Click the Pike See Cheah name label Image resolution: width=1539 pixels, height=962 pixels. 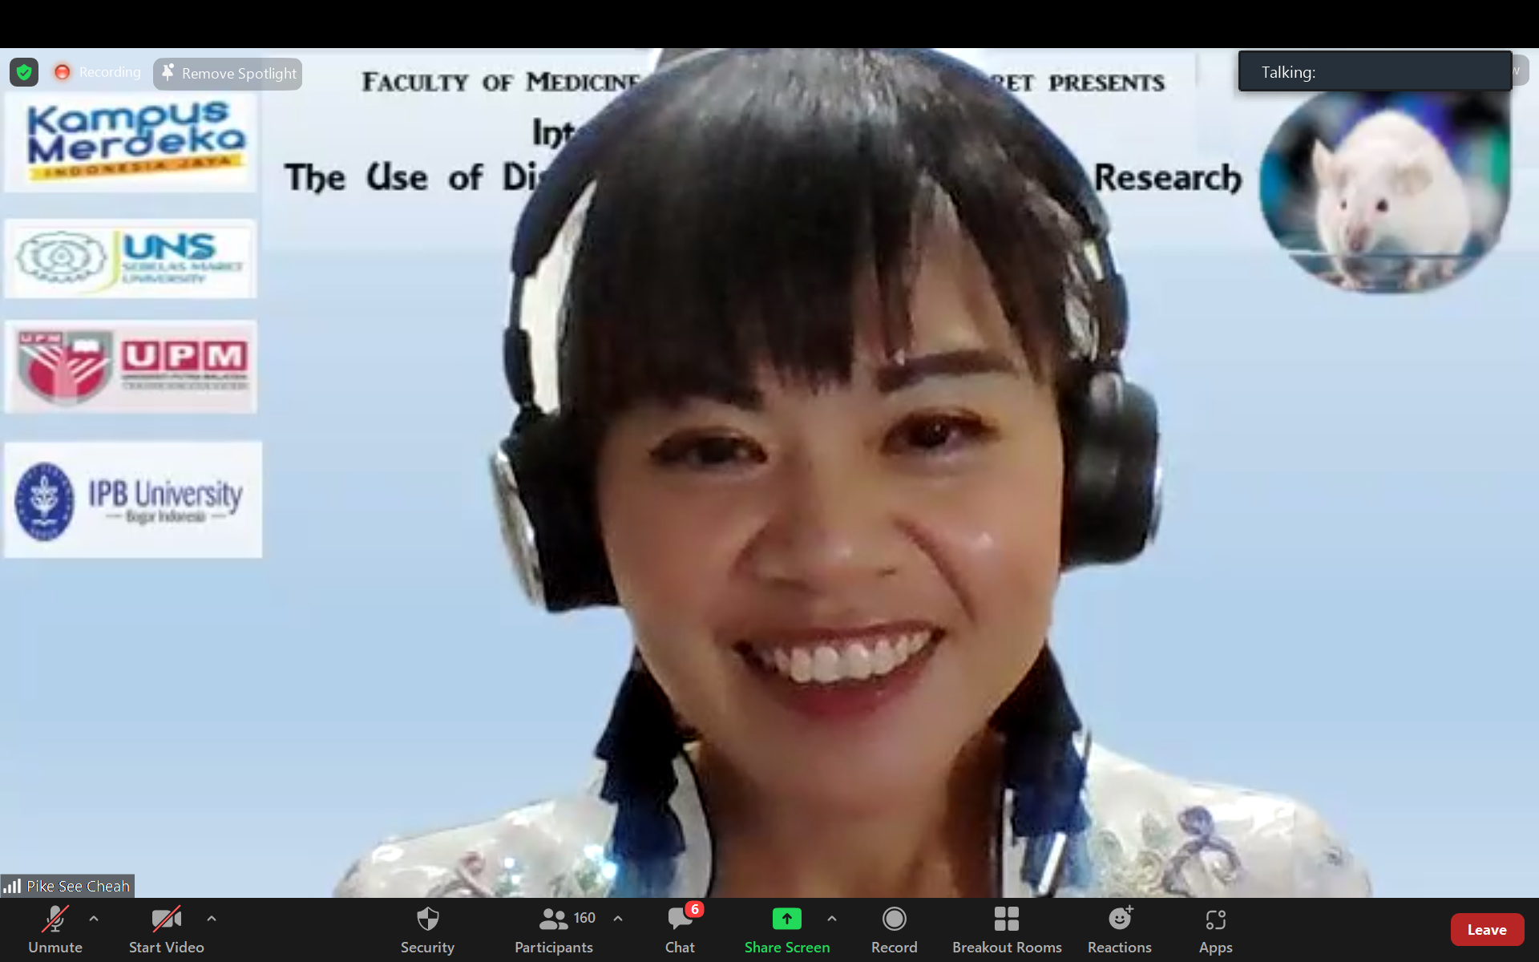pos(77,886)
